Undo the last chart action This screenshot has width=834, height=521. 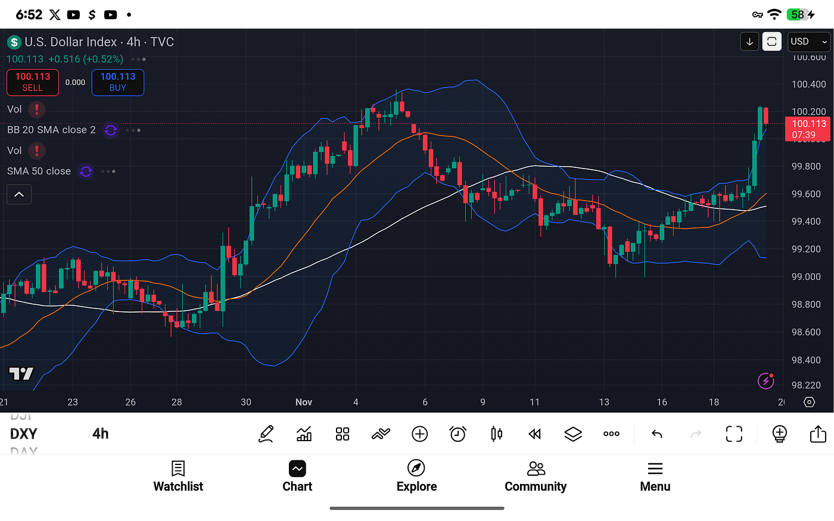tap(657, 434)
